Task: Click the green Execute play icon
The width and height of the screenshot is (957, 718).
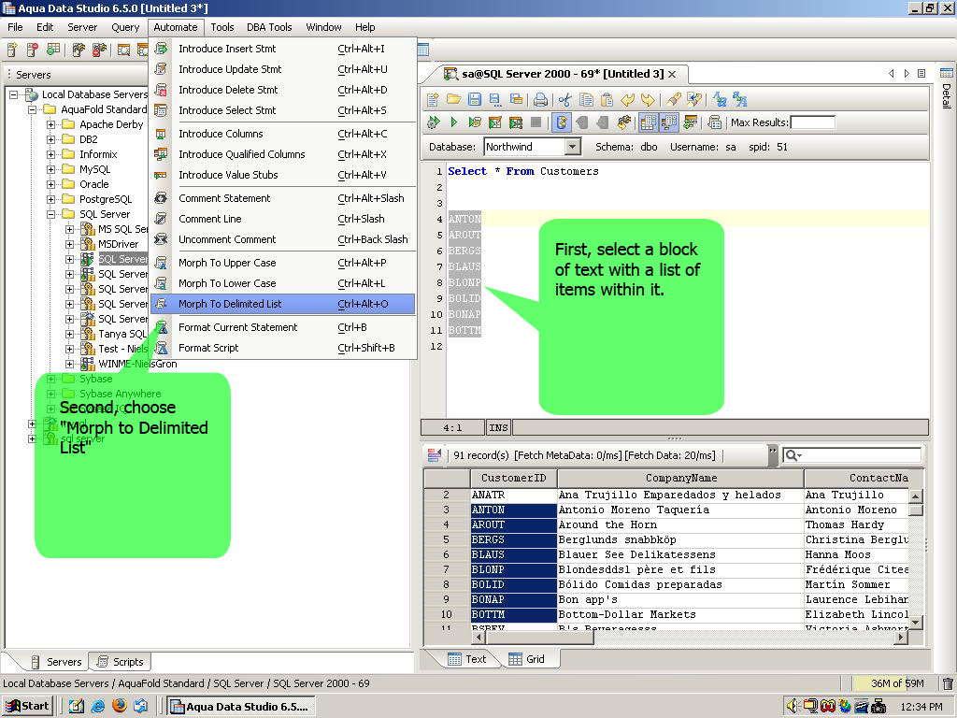Action: [x=453, y=122]
